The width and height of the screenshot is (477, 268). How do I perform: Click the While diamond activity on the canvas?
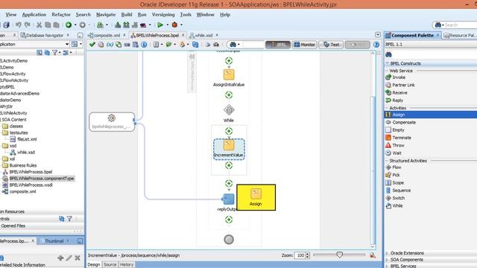point(229,110)
